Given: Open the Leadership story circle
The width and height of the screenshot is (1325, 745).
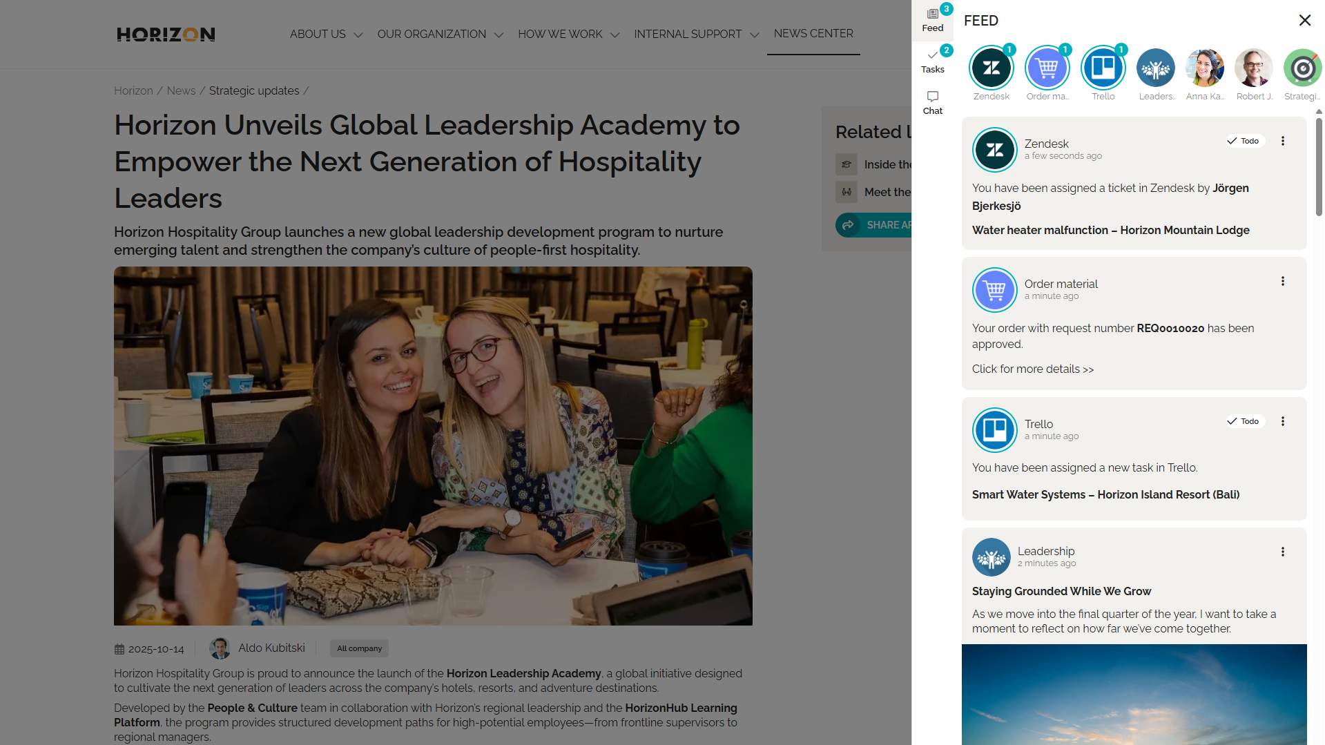Looking at the screenshot, I should coord(1155,68).
